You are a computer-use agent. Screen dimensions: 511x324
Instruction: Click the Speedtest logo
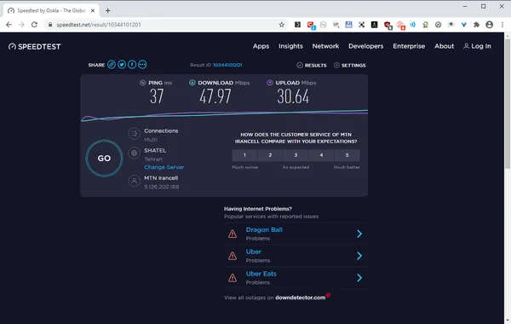(x=35, y=47)
